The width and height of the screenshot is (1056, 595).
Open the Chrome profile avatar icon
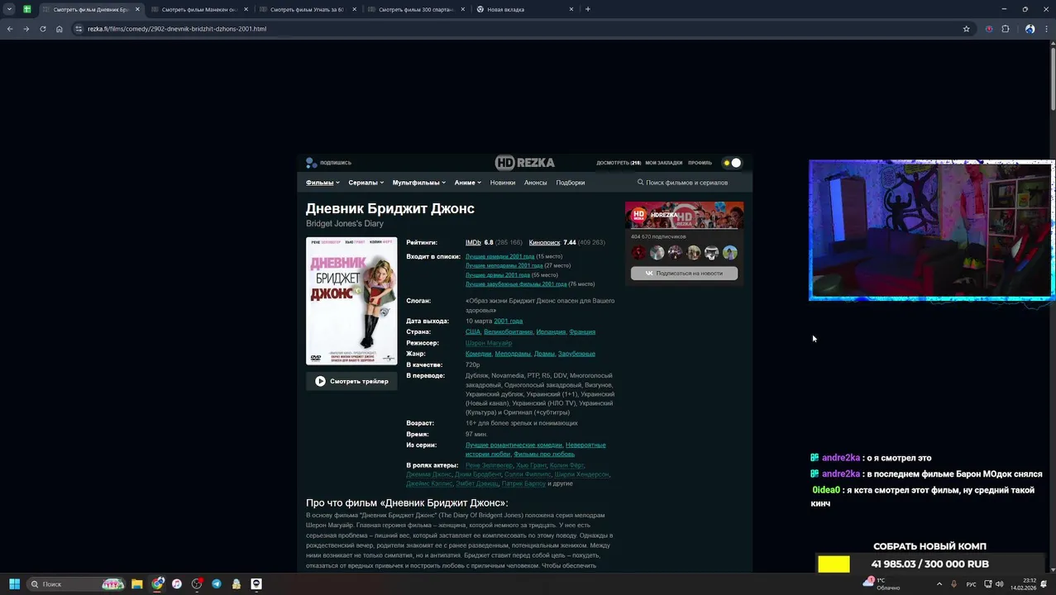click(x=1030, y=29)
